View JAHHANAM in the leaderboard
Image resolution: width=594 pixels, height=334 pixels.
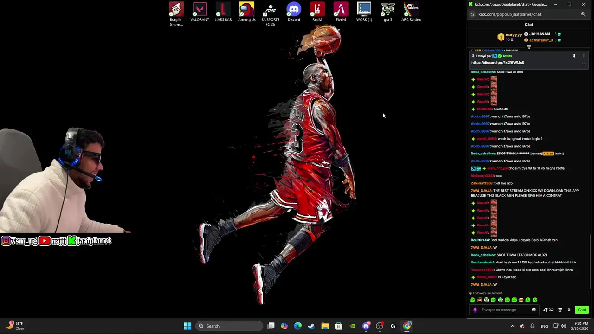click(x=540, y=34)
